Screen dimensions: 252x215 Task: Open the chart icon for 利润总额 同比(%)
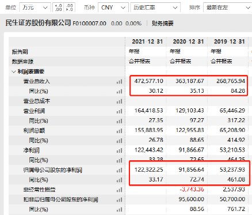[119, 141]
